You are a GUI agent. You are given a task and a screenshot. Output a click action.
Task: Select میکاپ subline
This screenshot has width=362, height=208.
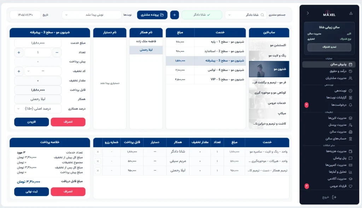[x=269, y=113]
